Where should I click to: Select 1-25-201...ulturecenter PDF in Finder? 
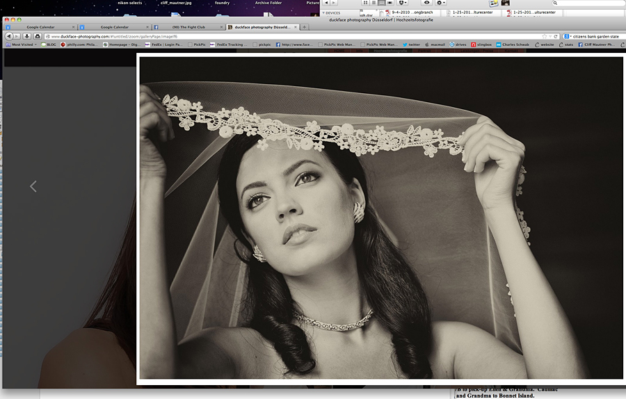[x=531, y=13]
